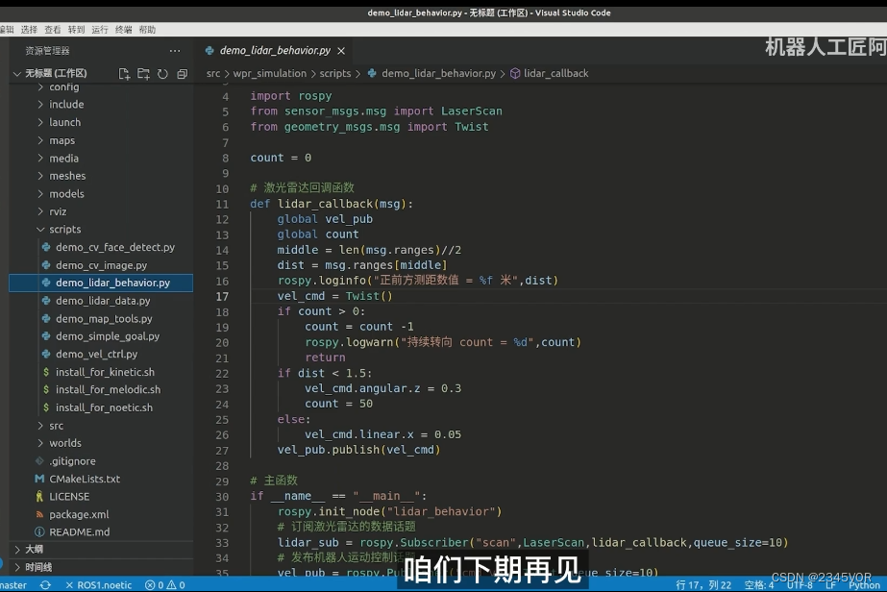Click the UTF-8 encoding indicator

coord(800,584)
